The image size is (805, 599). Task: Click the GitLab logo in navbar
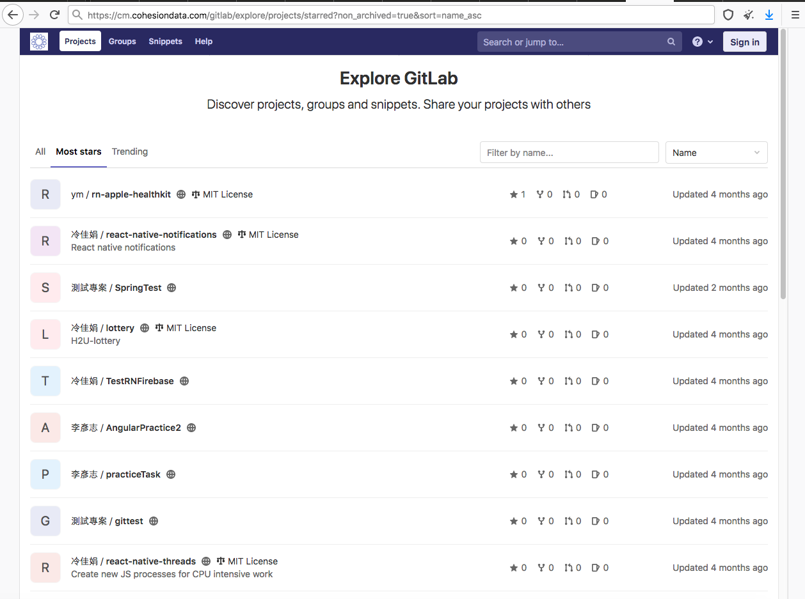coord(39,42)
